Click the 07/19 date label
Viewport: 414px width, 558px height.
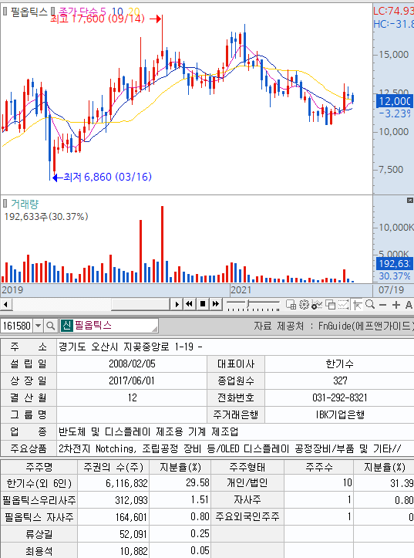pyautogui.click(x=391, y=289)
